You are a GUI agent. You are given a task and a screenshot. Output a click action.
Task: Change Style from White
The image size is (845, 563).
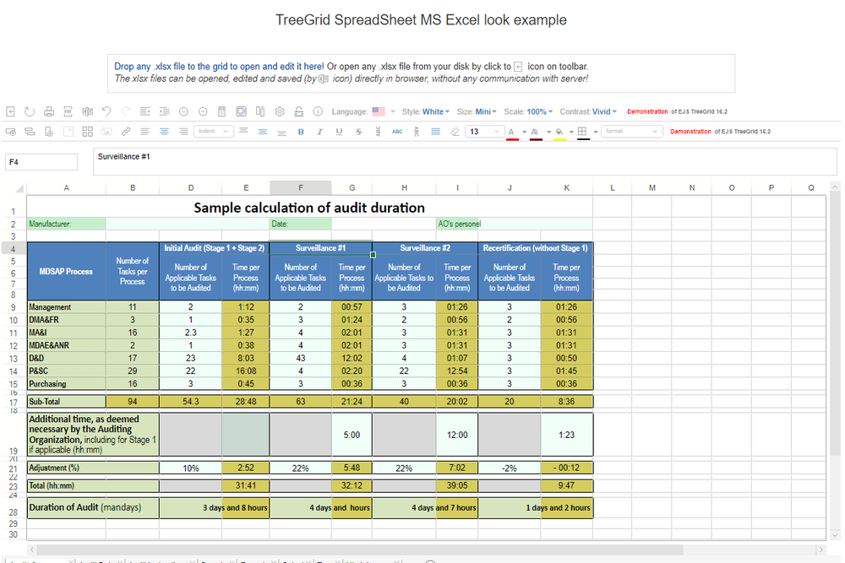(x=436, y=111)
